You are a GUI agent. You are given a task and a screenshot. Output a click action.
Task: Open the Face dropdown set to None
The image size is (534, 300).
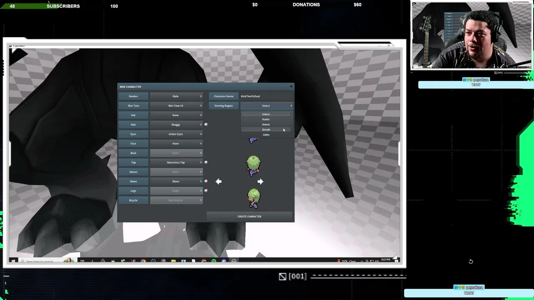pyautogui.click(x=176, y=143)
